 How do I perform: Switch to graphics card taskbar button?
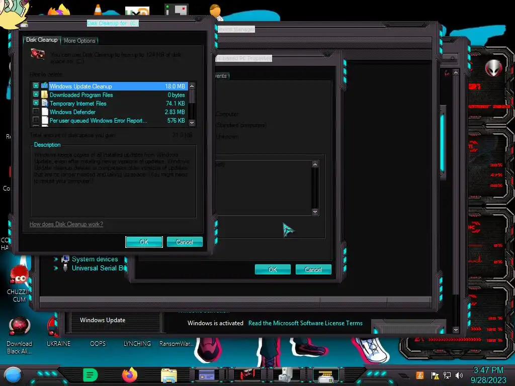(x=246, y=375)
